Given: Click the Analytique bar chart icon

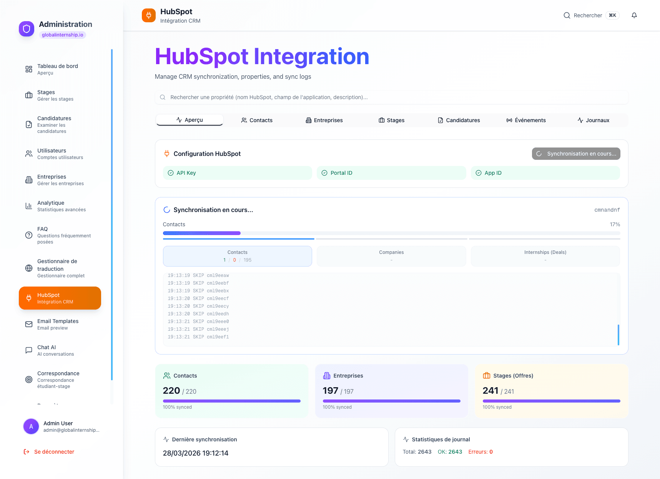Looking at the screenshot, I should (29, 206).
